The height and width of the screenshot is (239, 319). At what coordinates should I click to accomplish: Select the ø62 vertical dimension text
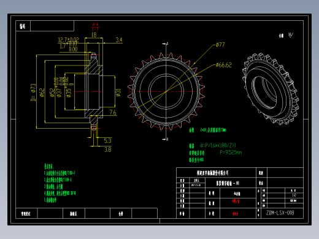coord(42,93)
